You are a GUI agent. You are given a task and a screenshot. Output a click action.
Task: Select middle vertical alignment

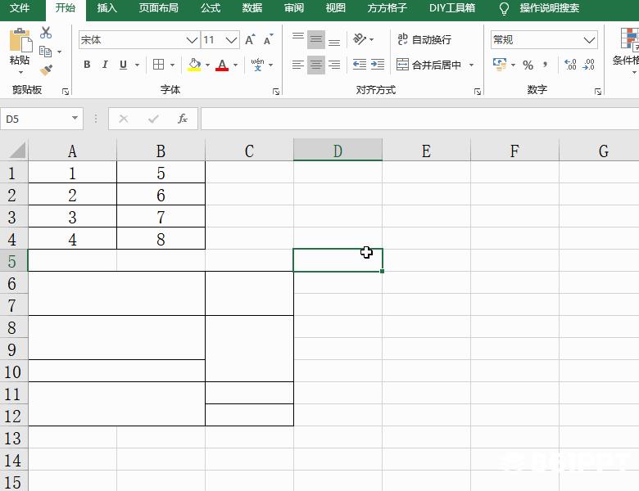pyautogui.click(x=316, y=39)
